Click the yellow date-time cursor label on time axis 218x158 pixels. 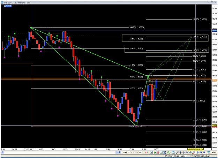196,149
